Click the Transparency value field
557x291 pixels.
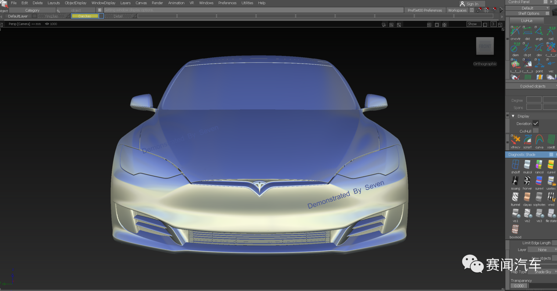coord(519,286)
